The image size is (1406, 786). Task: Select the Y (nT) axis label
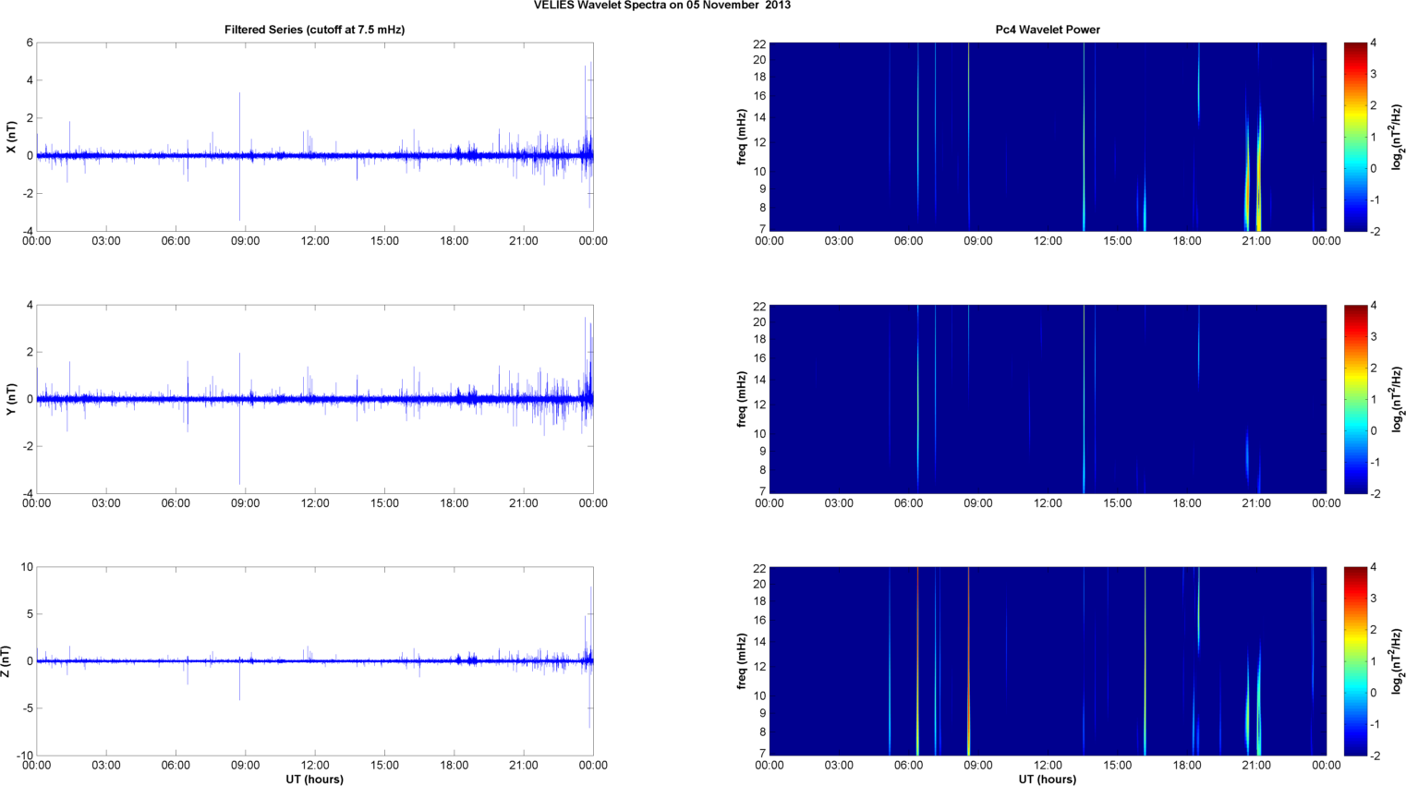tap(11, 399)
